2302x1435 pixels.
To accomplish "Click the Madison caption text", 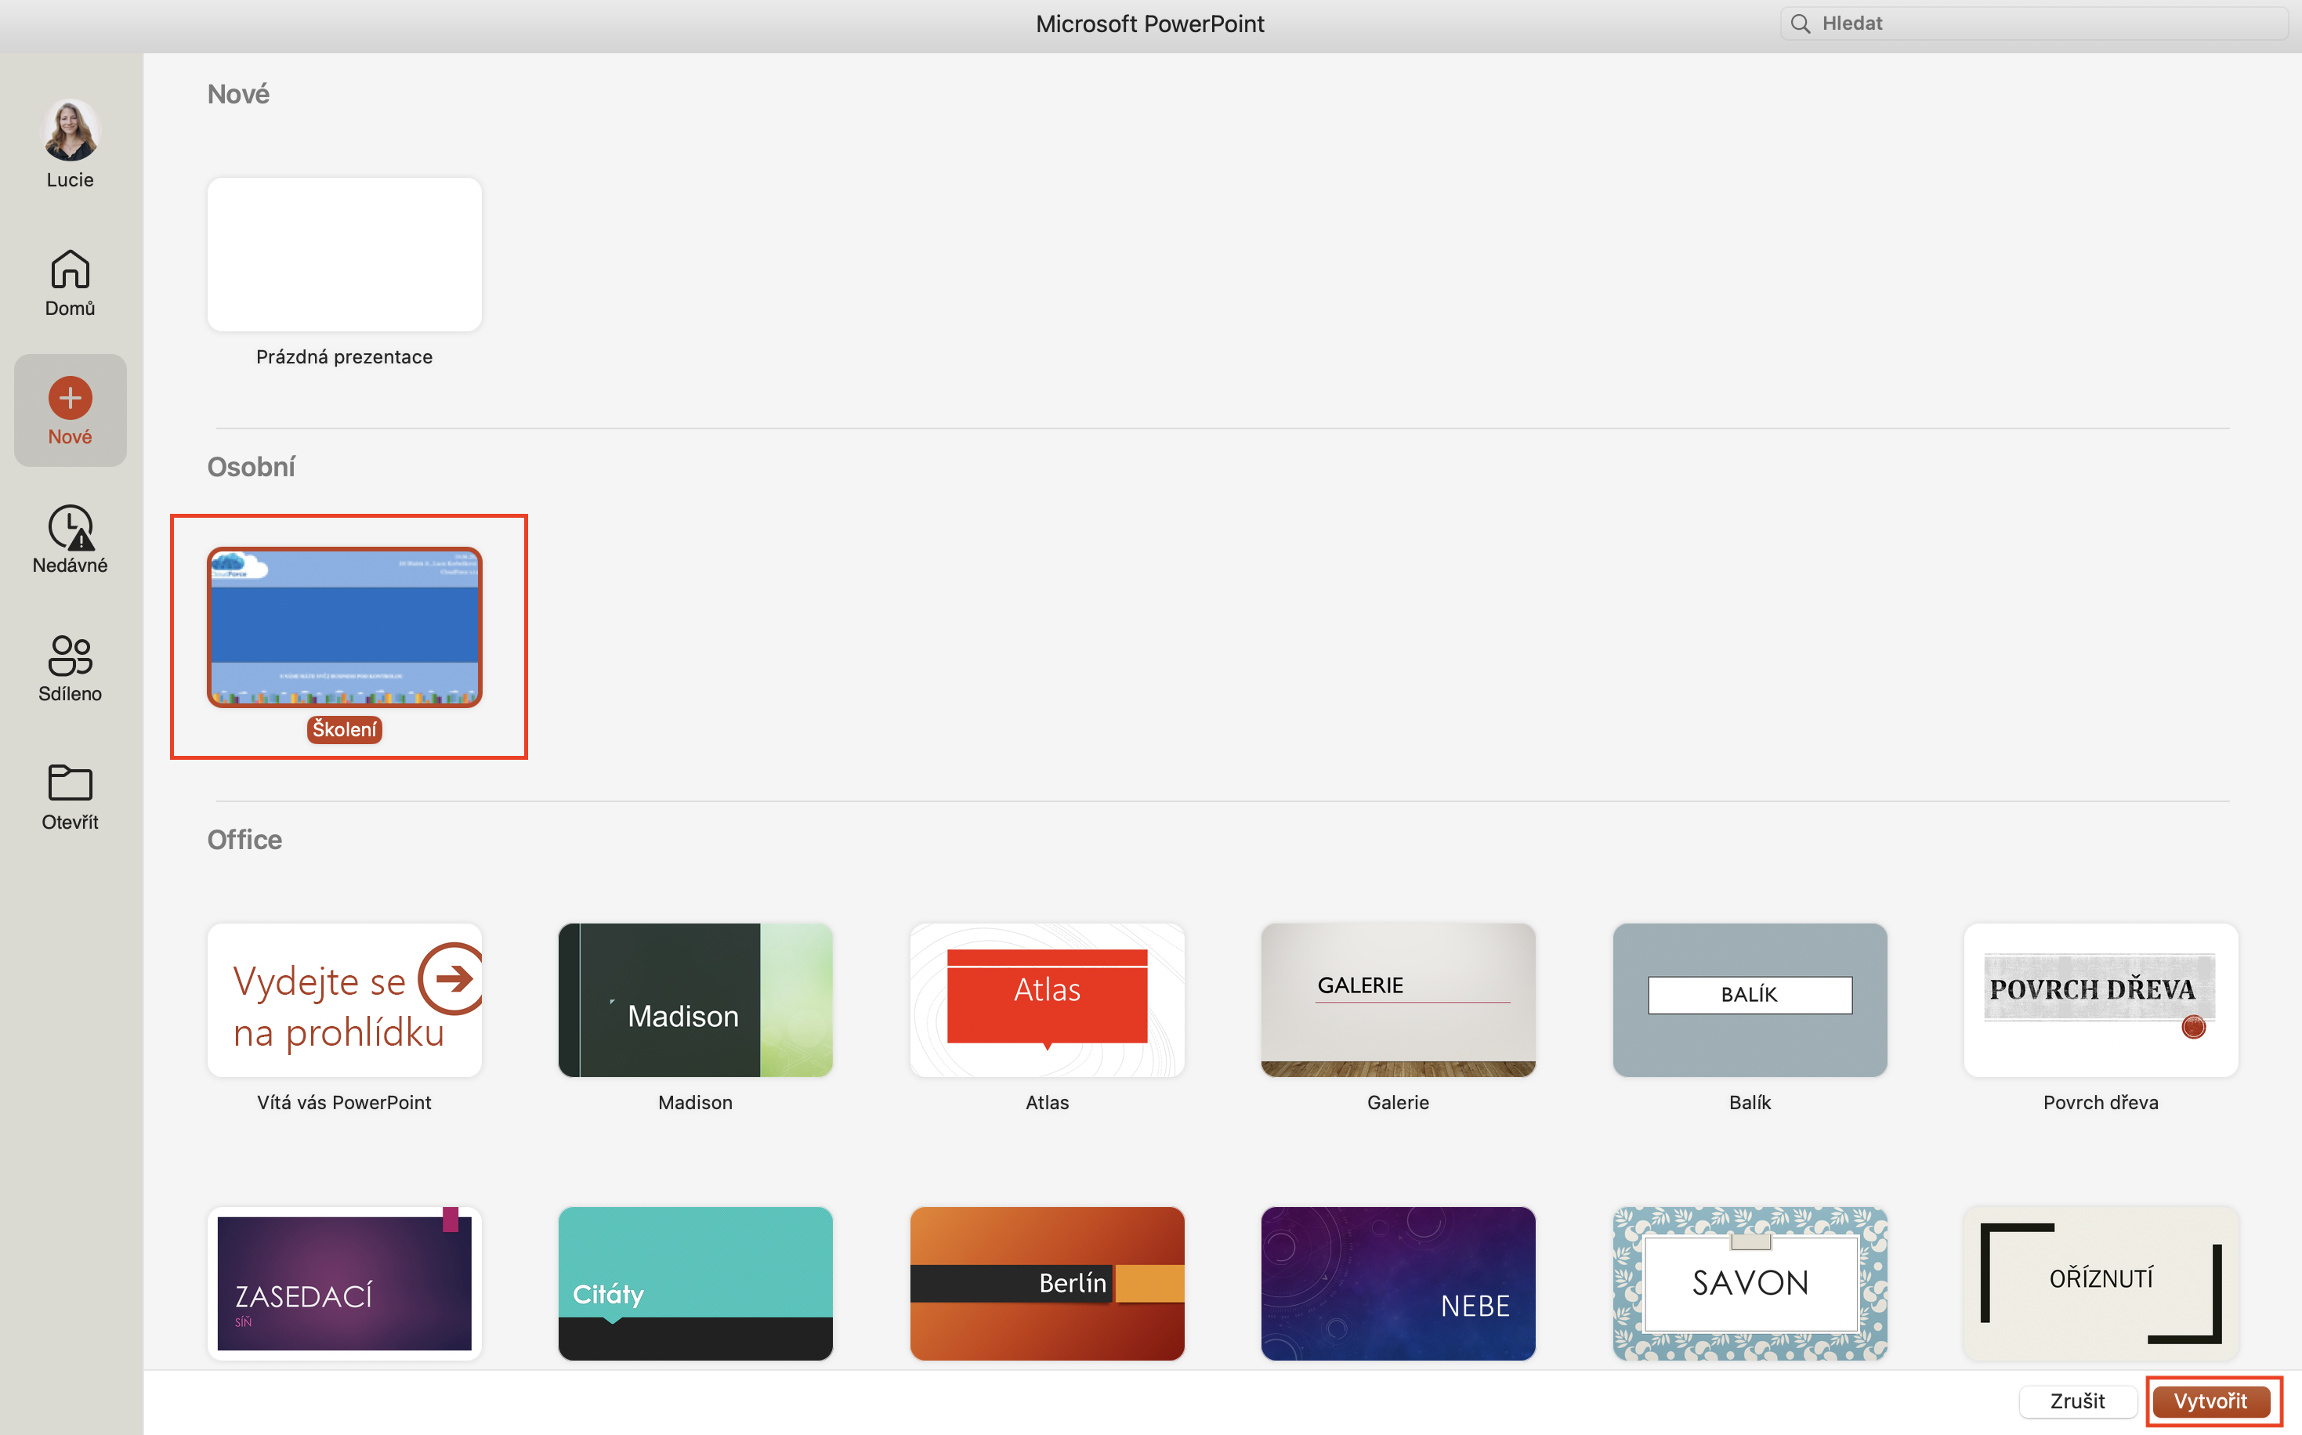I will 696,1103.
